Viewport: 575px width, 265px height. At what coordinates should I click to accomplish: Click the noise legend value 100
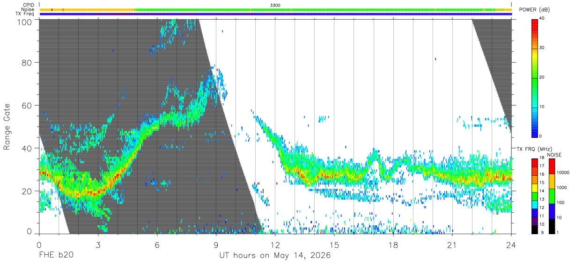[x=560, y=202]
